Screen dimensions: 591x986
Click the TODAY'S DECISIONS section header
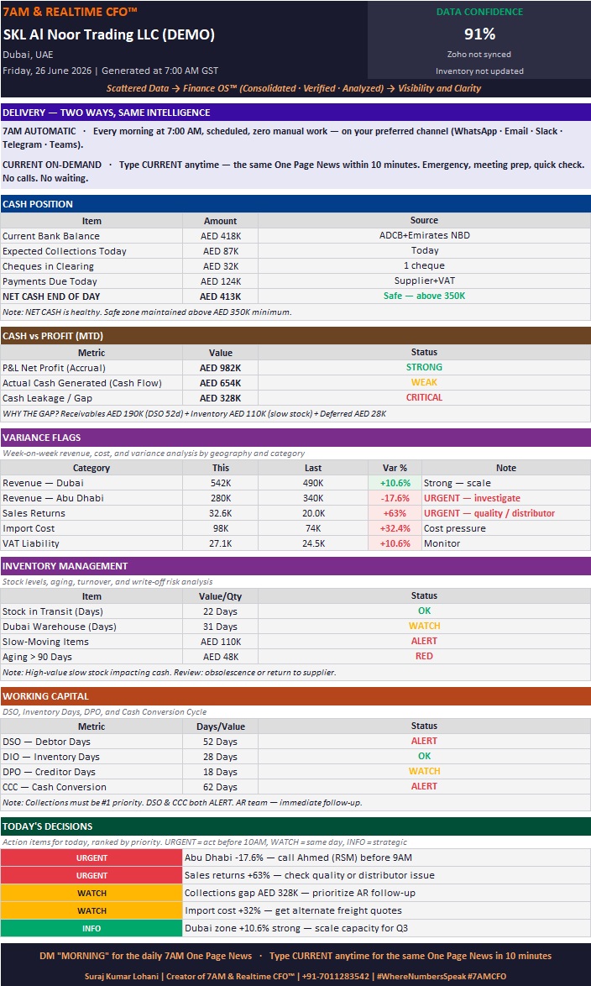(x=295, y=826)
